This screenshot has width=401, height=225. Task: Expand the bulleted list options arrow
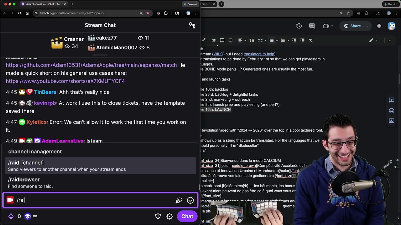[277, 40]
